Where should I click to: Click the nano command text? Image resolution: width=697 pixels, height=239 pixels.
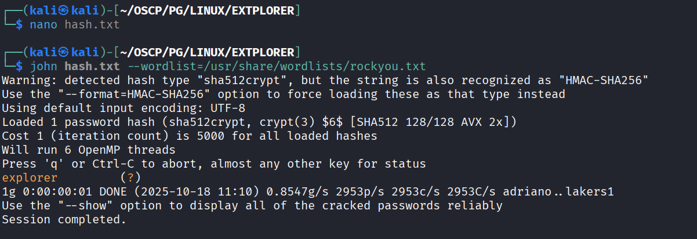44,24
